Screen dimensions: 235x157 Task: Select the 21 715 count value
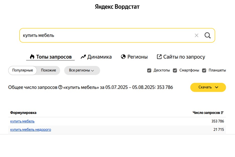[218, 130]
